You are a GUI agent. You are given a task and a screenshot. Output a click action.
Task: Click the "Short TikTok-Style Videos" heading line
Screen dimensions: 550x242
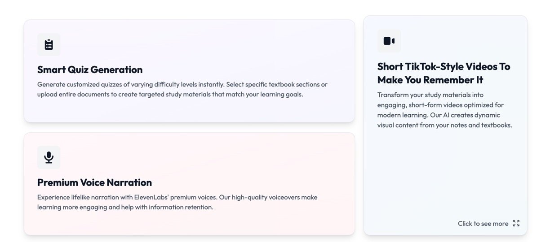(x=444, y=66)
